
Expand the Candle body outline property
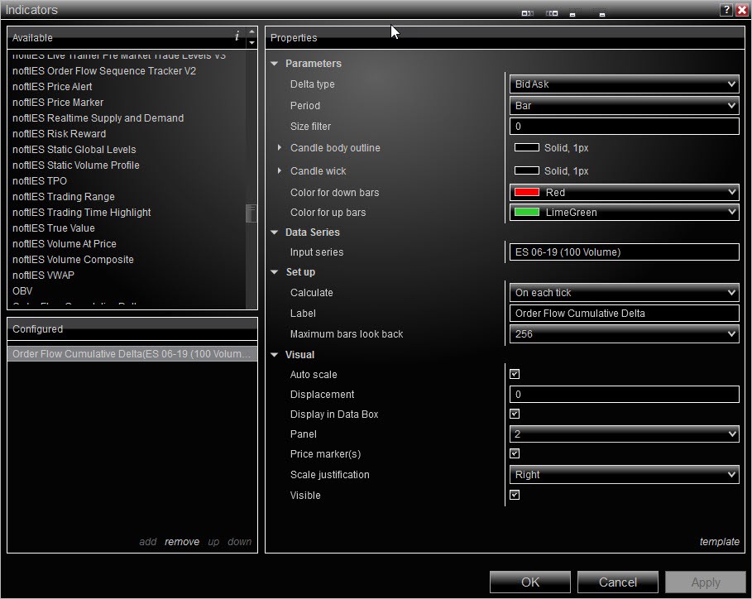coord(280,148)
